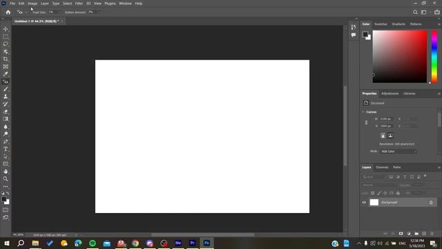The width and height of the screenshot is (442, 249).
Task: Swap foreground and background colors
Action: click(8, 194)
